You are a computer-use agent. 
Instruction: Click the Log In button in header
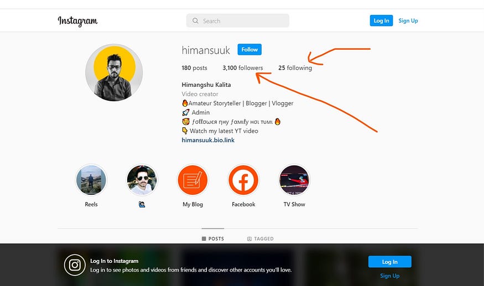[x=381, y=20]
